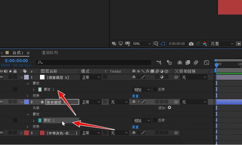Expand 变换 under layer 1
The height and width of the screenshot is (145, 242).
28,96
